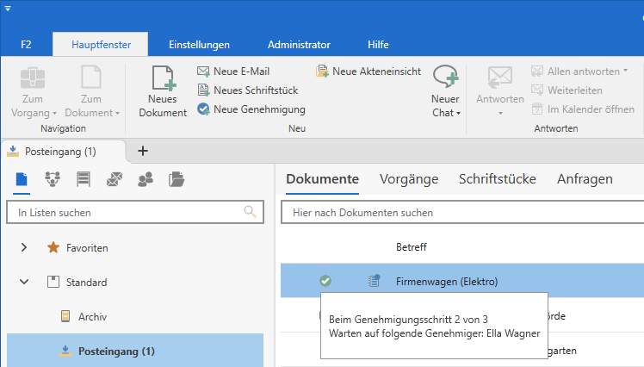The width and height of the screenshot is (644, 367).
Task: Select the Firmenwagen (Elektro) document row
Action: pyautogui.click(x=447, y=281)
